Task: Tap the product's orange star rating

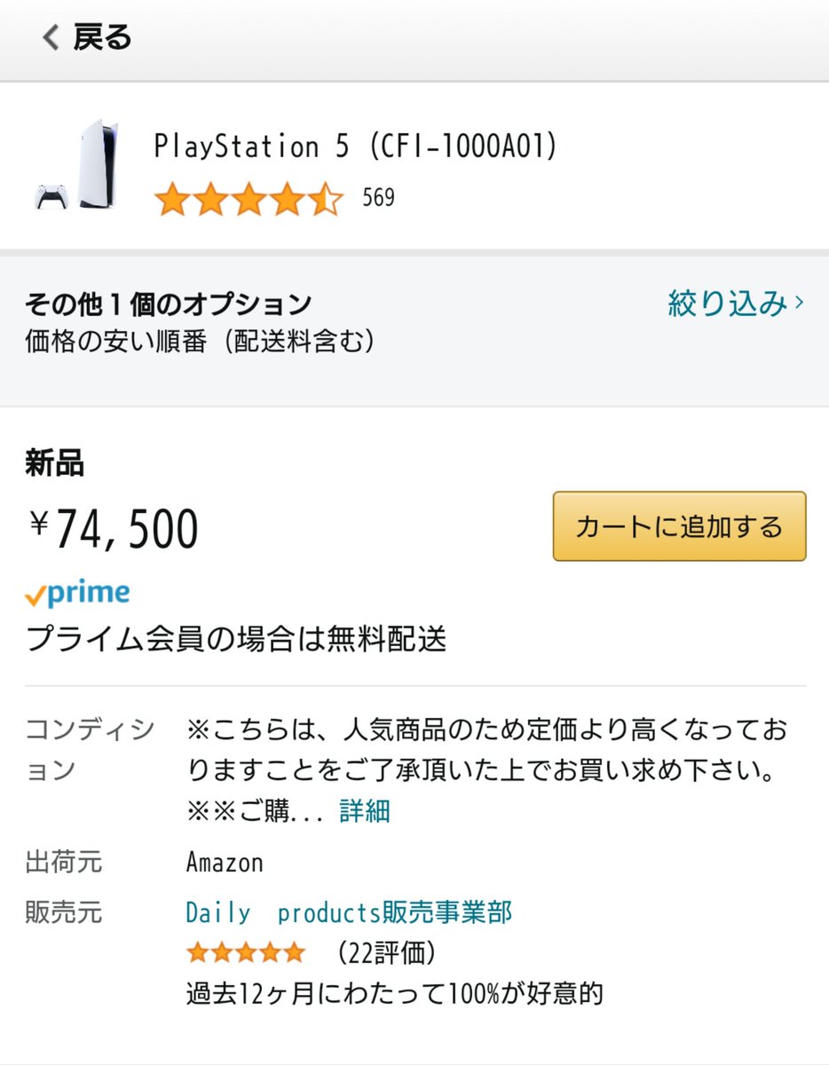Action: pos(249,199)
